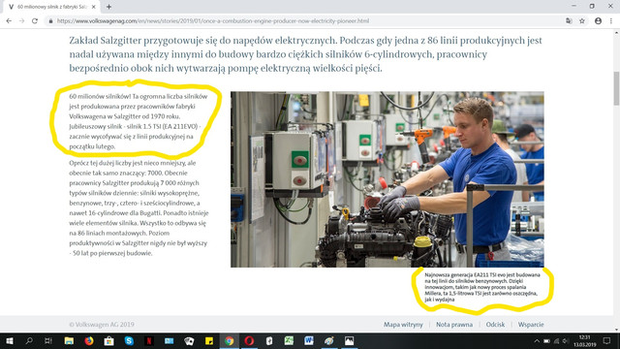Viewport: 620px width, 349px height.
Task: Open the Chrome three-dot menu
Action: pos(611,21)
